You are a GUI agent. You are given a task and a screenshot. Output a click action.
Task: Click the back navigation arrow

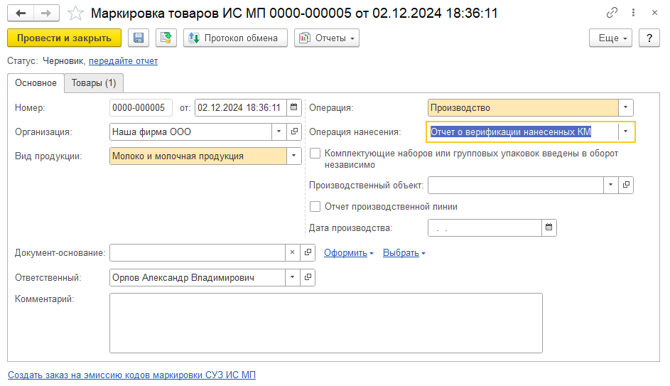[x=21, y=14]
